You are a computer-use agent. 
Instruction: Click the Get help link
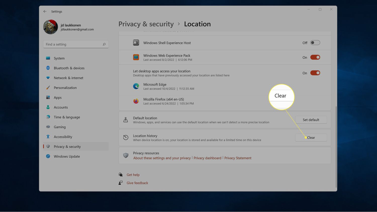click(x=133, y=175)
